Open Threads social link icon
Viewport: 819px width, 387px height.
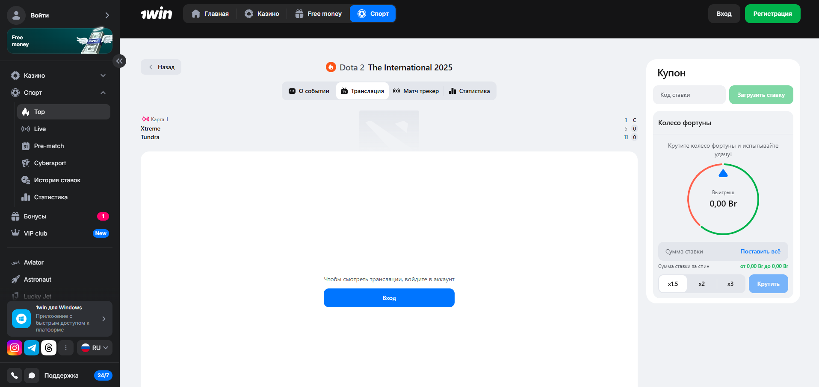[49, 348]
